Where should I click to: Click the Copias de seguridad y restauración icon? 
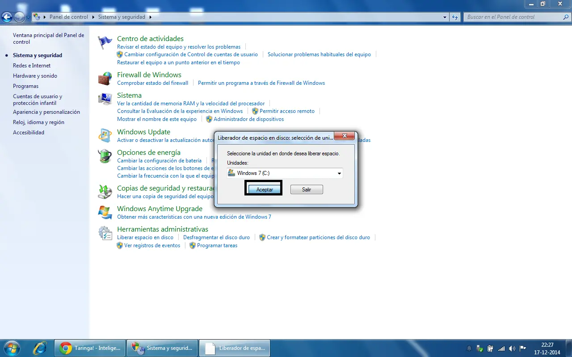105,192
